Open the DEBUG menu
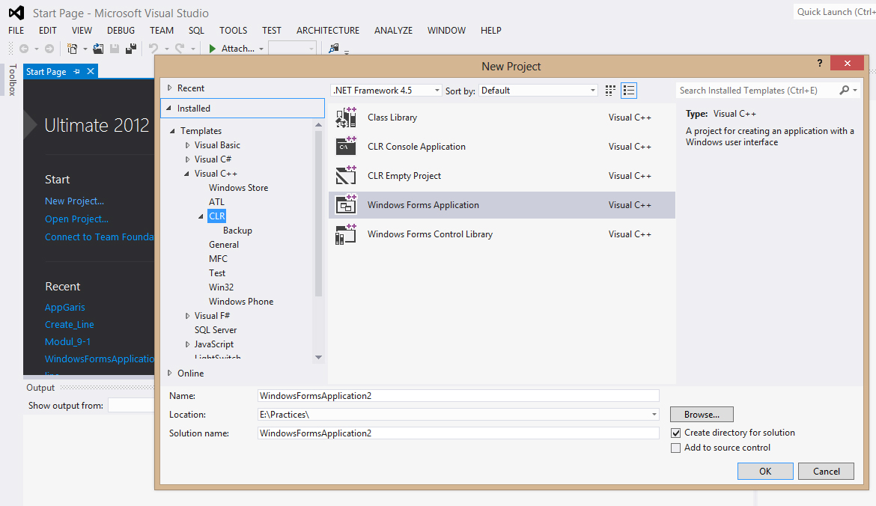This screenshot has height=506, width=876. 121,30
